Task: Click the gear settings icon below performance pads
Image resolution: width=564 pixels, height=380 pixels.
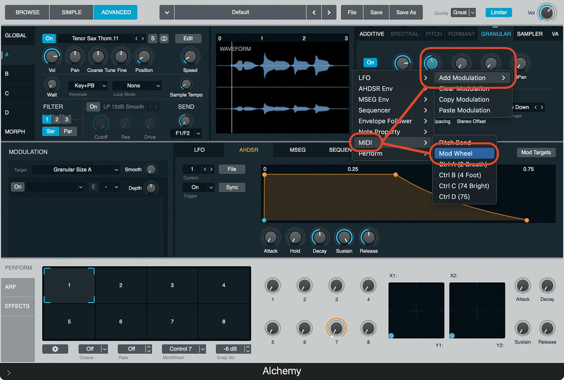Action: 55,349
